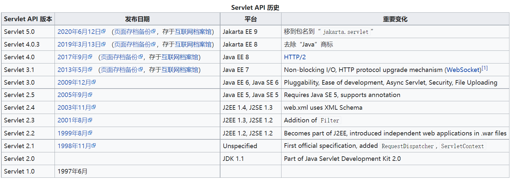Click the [1] footnote reference

(485, 68)
